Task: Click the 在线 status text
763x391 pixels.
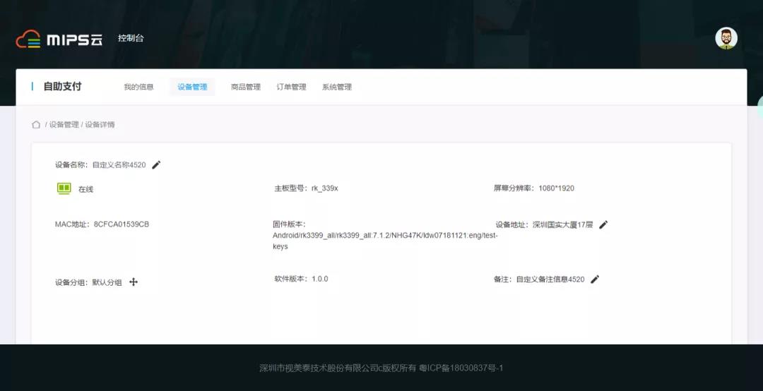Action: pos(85,189)
